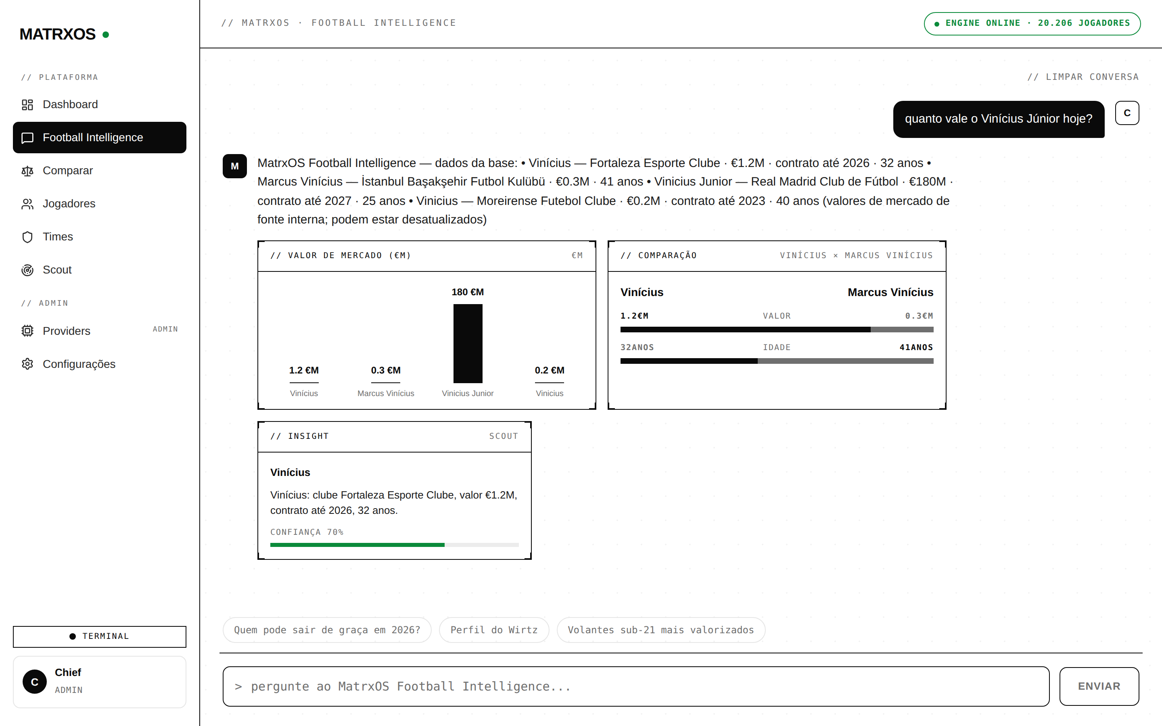Image resolution: width=1162 pixels, height=726 pixels.
Task: Click ADMIN badge next to Providers
Action: (x=165, y=329)
